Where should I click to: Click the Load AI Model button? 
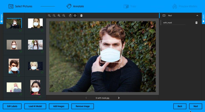[x=35, y=106]
